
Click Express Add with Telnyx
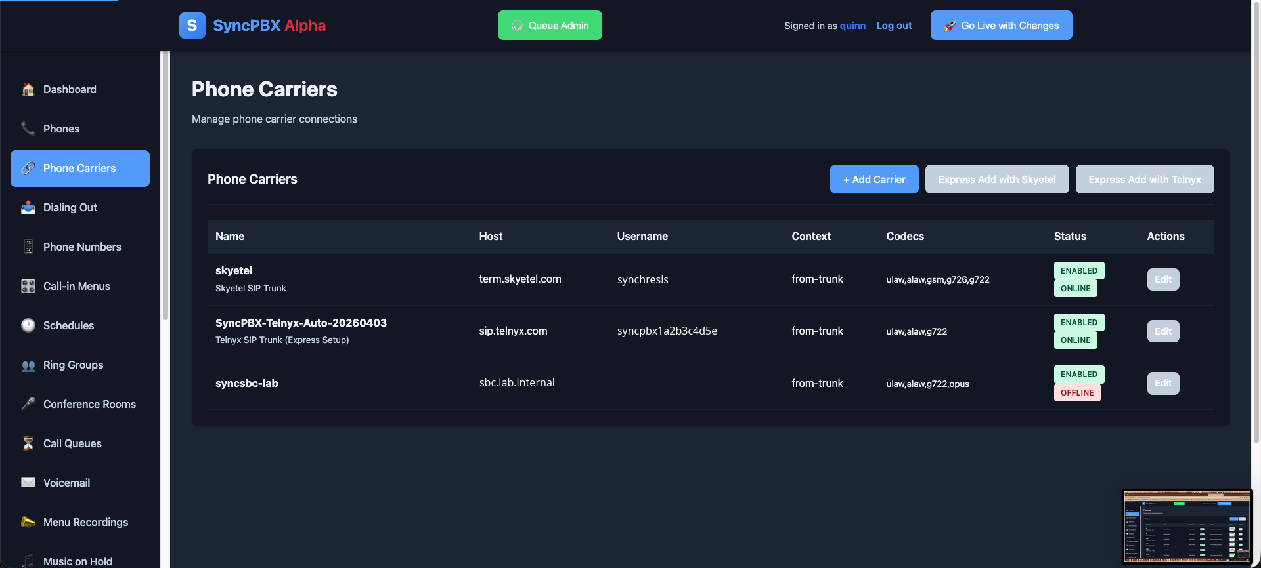click(x=1145, y=179)
